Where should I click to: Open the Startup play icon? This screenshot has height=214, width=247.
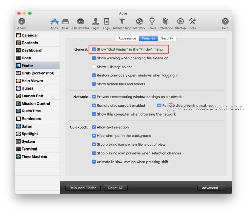(x=180, y=21)
